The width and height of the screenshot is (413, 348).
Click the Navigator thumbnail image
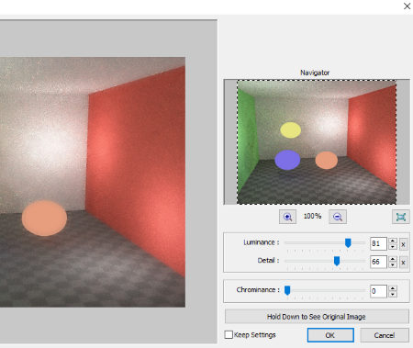(x=317, y=141)
